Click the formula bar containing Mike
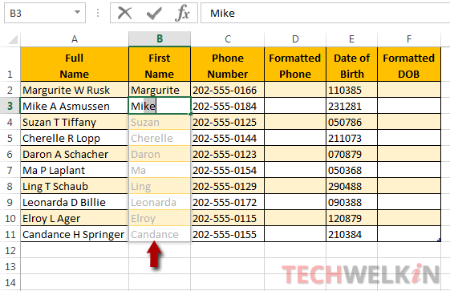This screenshot has height=291, width=450. coord(325,13)
